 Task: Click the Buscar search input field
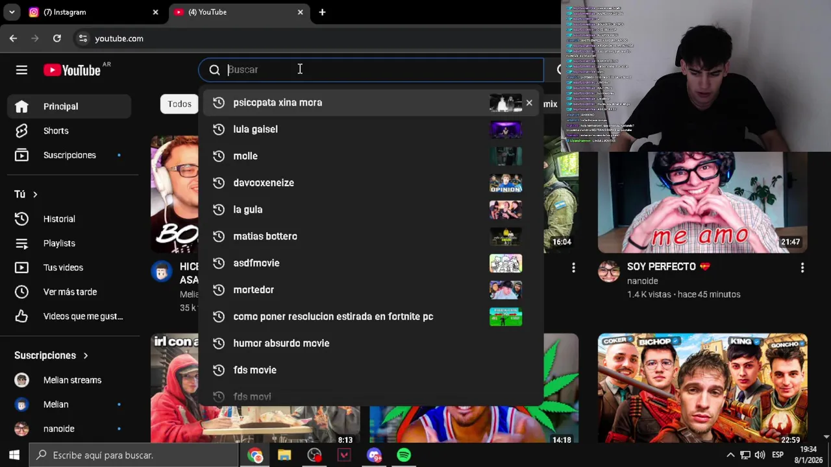(x=383, y=69)
